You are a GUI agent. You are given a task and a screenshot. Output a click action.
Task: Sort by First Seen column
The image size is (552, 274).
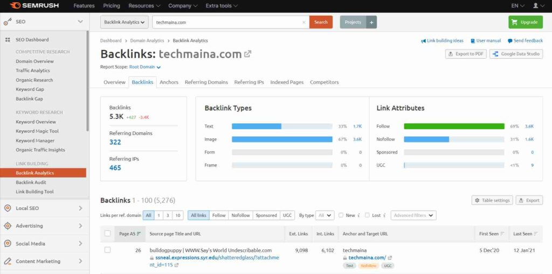502,234
